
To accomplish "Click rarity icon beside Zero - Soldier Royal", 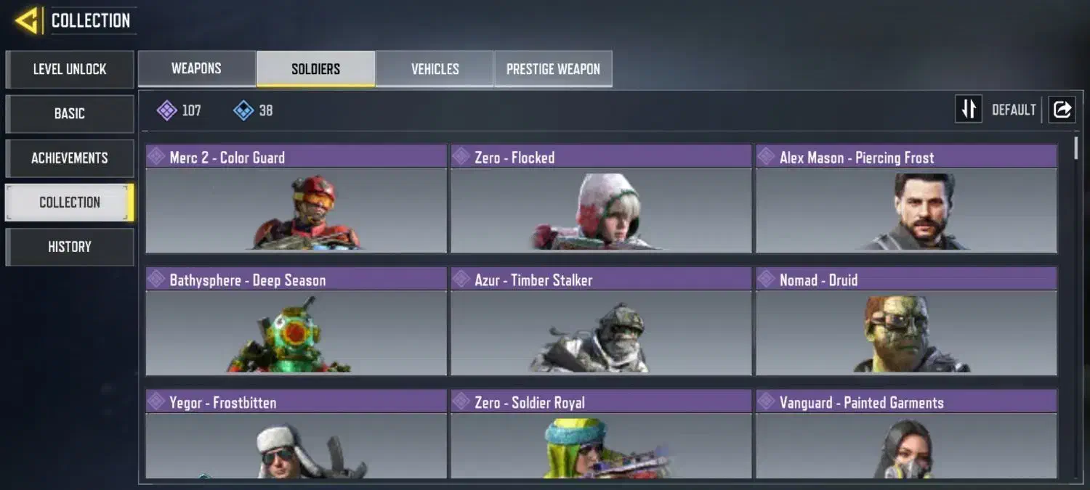I will (461, 401).
